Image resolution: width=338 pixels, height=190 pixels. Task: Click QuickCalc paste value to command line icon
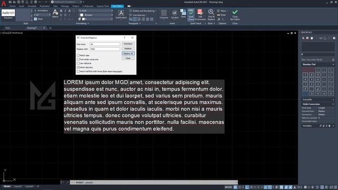(312, 38)
